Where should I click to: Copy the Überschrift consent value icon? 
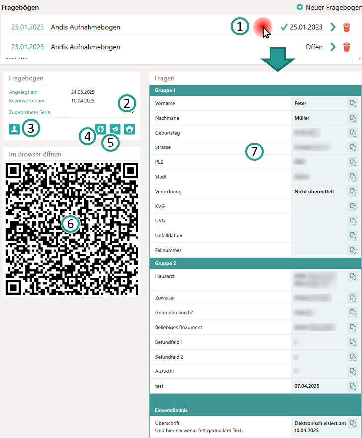(x=353, y=423)
